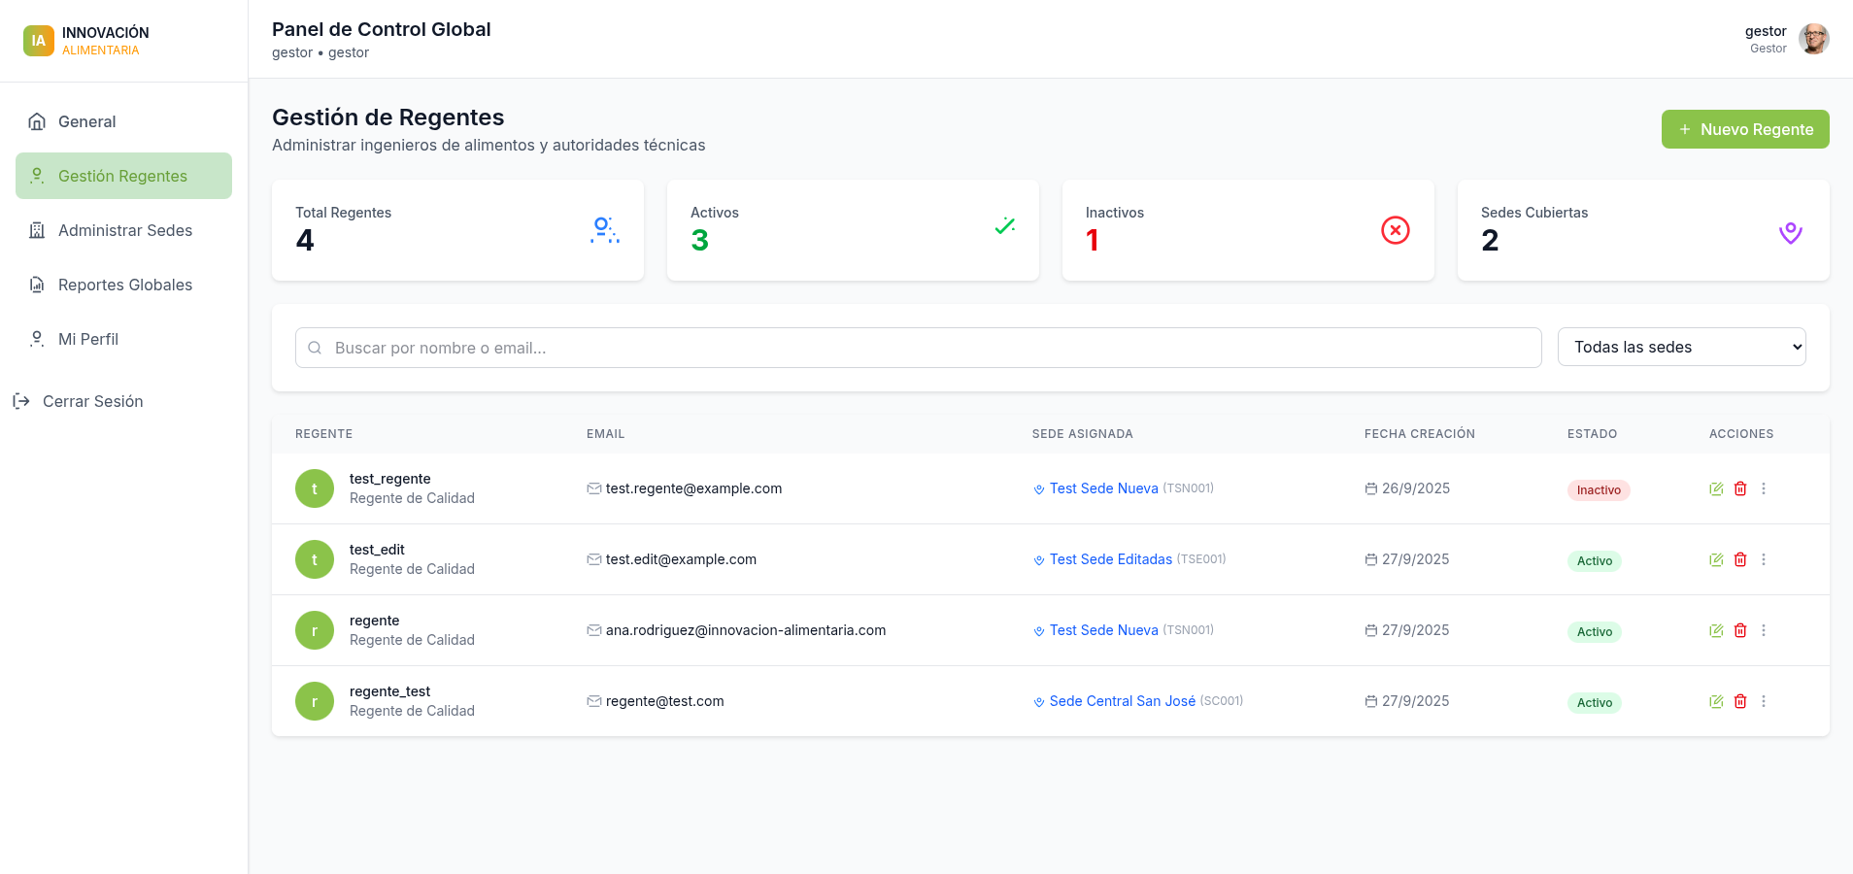The image size is (1853, 874).
Task: Click the edit icon for regente_test row
Action: point(1716,702)
